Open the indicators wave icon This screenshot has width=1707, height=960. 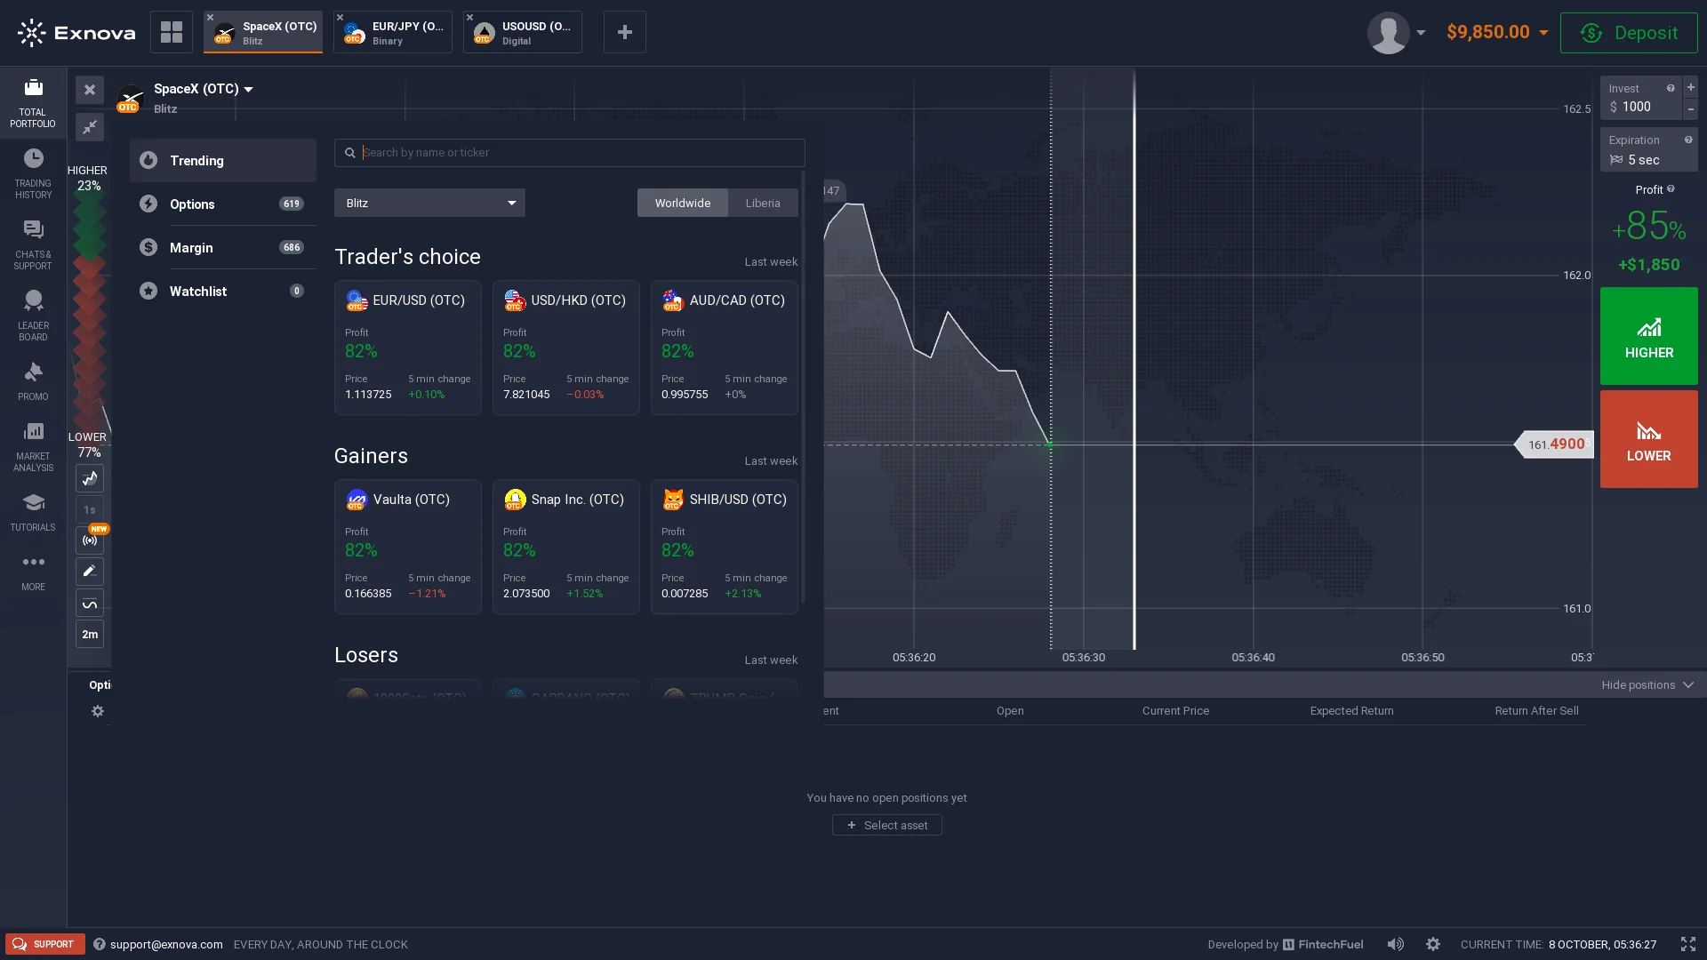click(90, 604)
